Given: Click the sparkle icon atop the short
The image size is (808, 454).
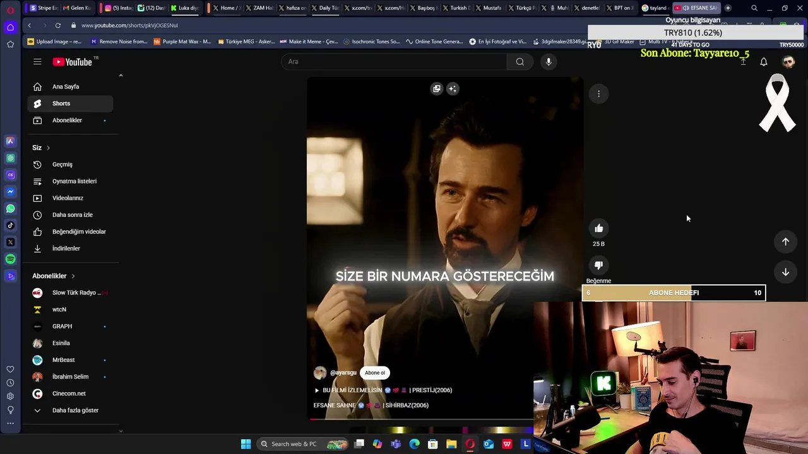Looking at the screenshot, I should (453, 89).
